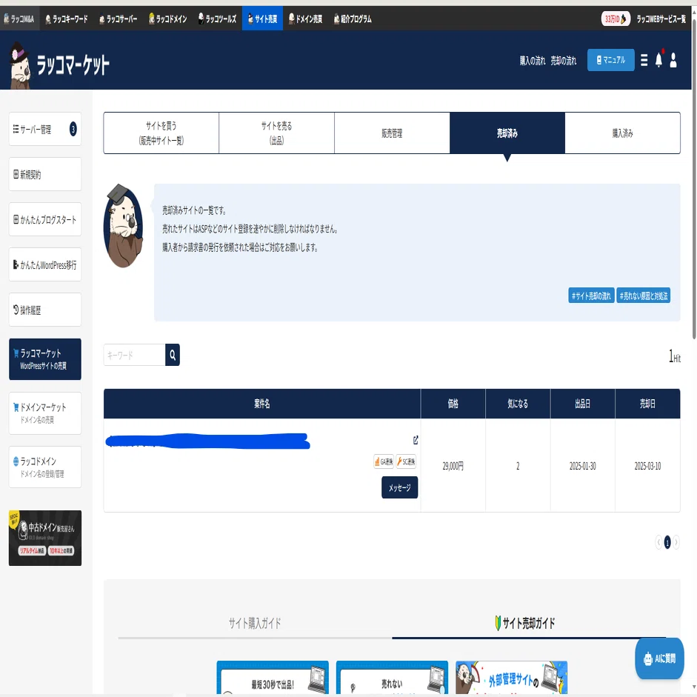Viewport: 697px width, 697px height.
Task: Switch to サイトを買う tab
Action: (x=161, y=133)
